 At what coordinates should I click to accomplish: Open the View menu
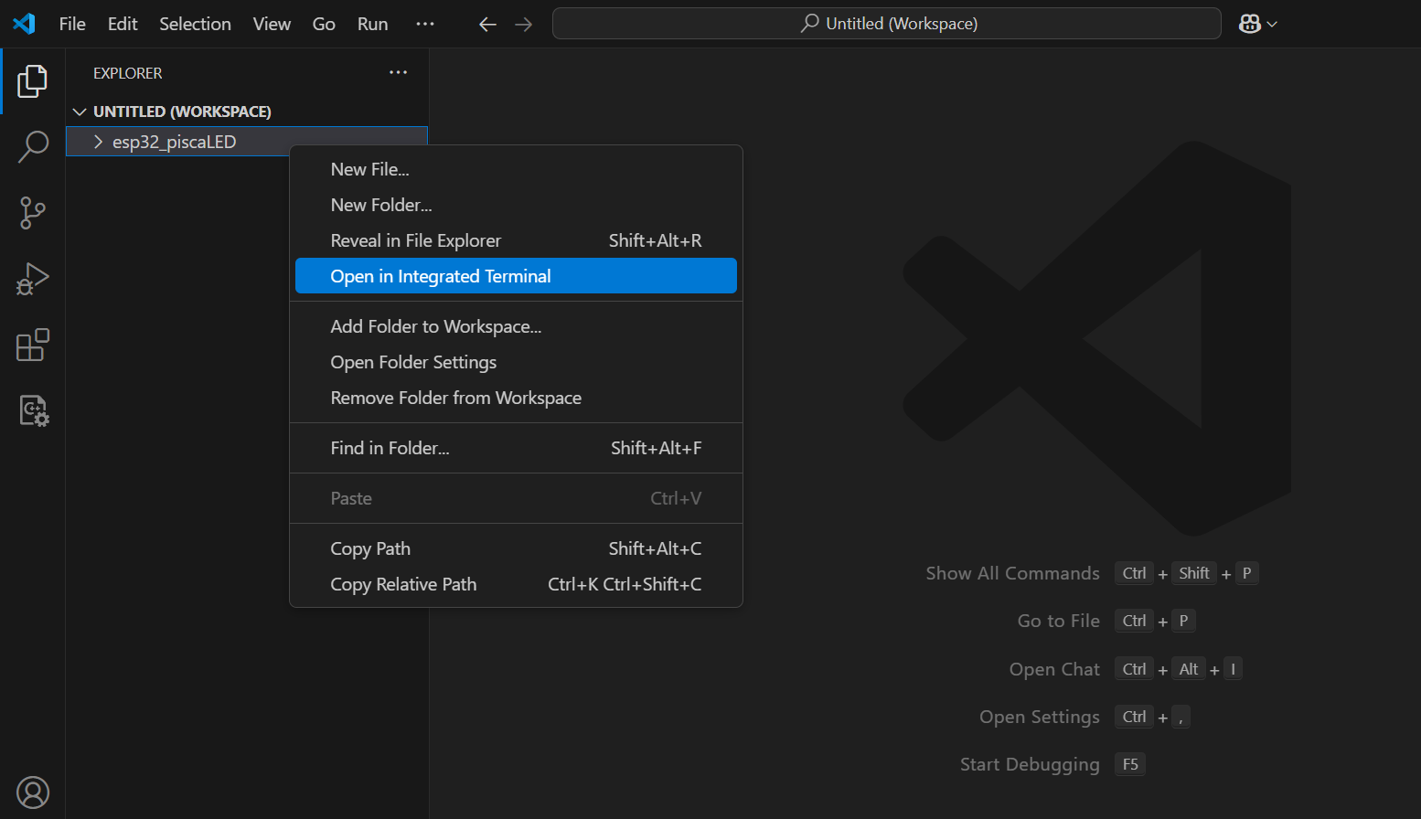coord(272,24)
